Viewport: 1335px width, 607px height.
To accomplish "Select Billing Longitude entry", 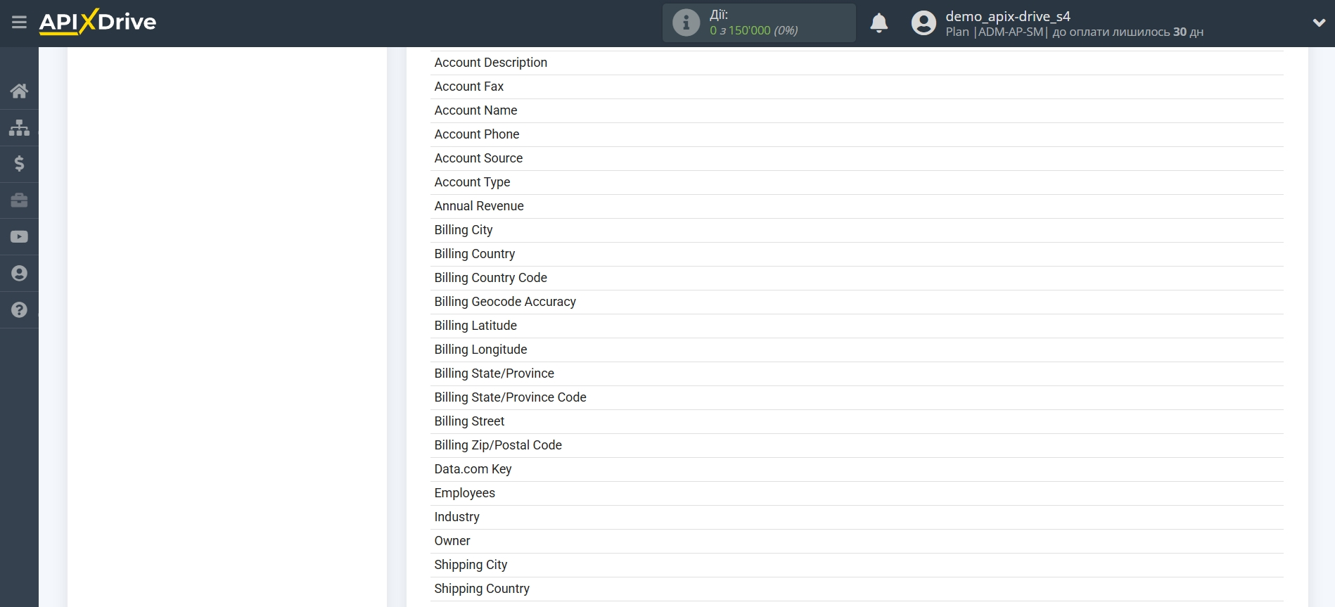I will pyautogui.click(x=857, y=350).
